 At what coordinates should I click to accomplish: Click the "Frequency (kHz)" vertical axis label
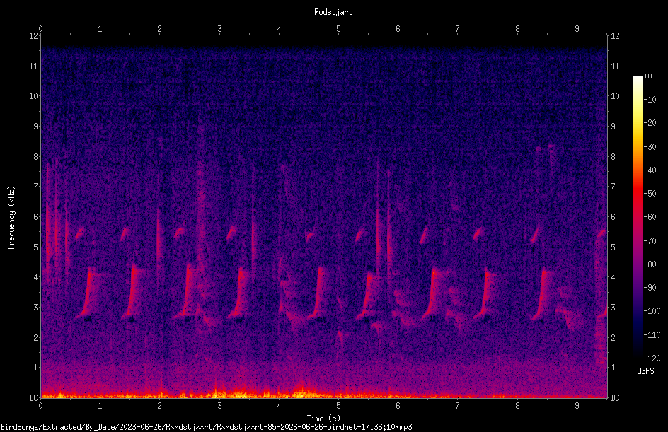point(11,218)
